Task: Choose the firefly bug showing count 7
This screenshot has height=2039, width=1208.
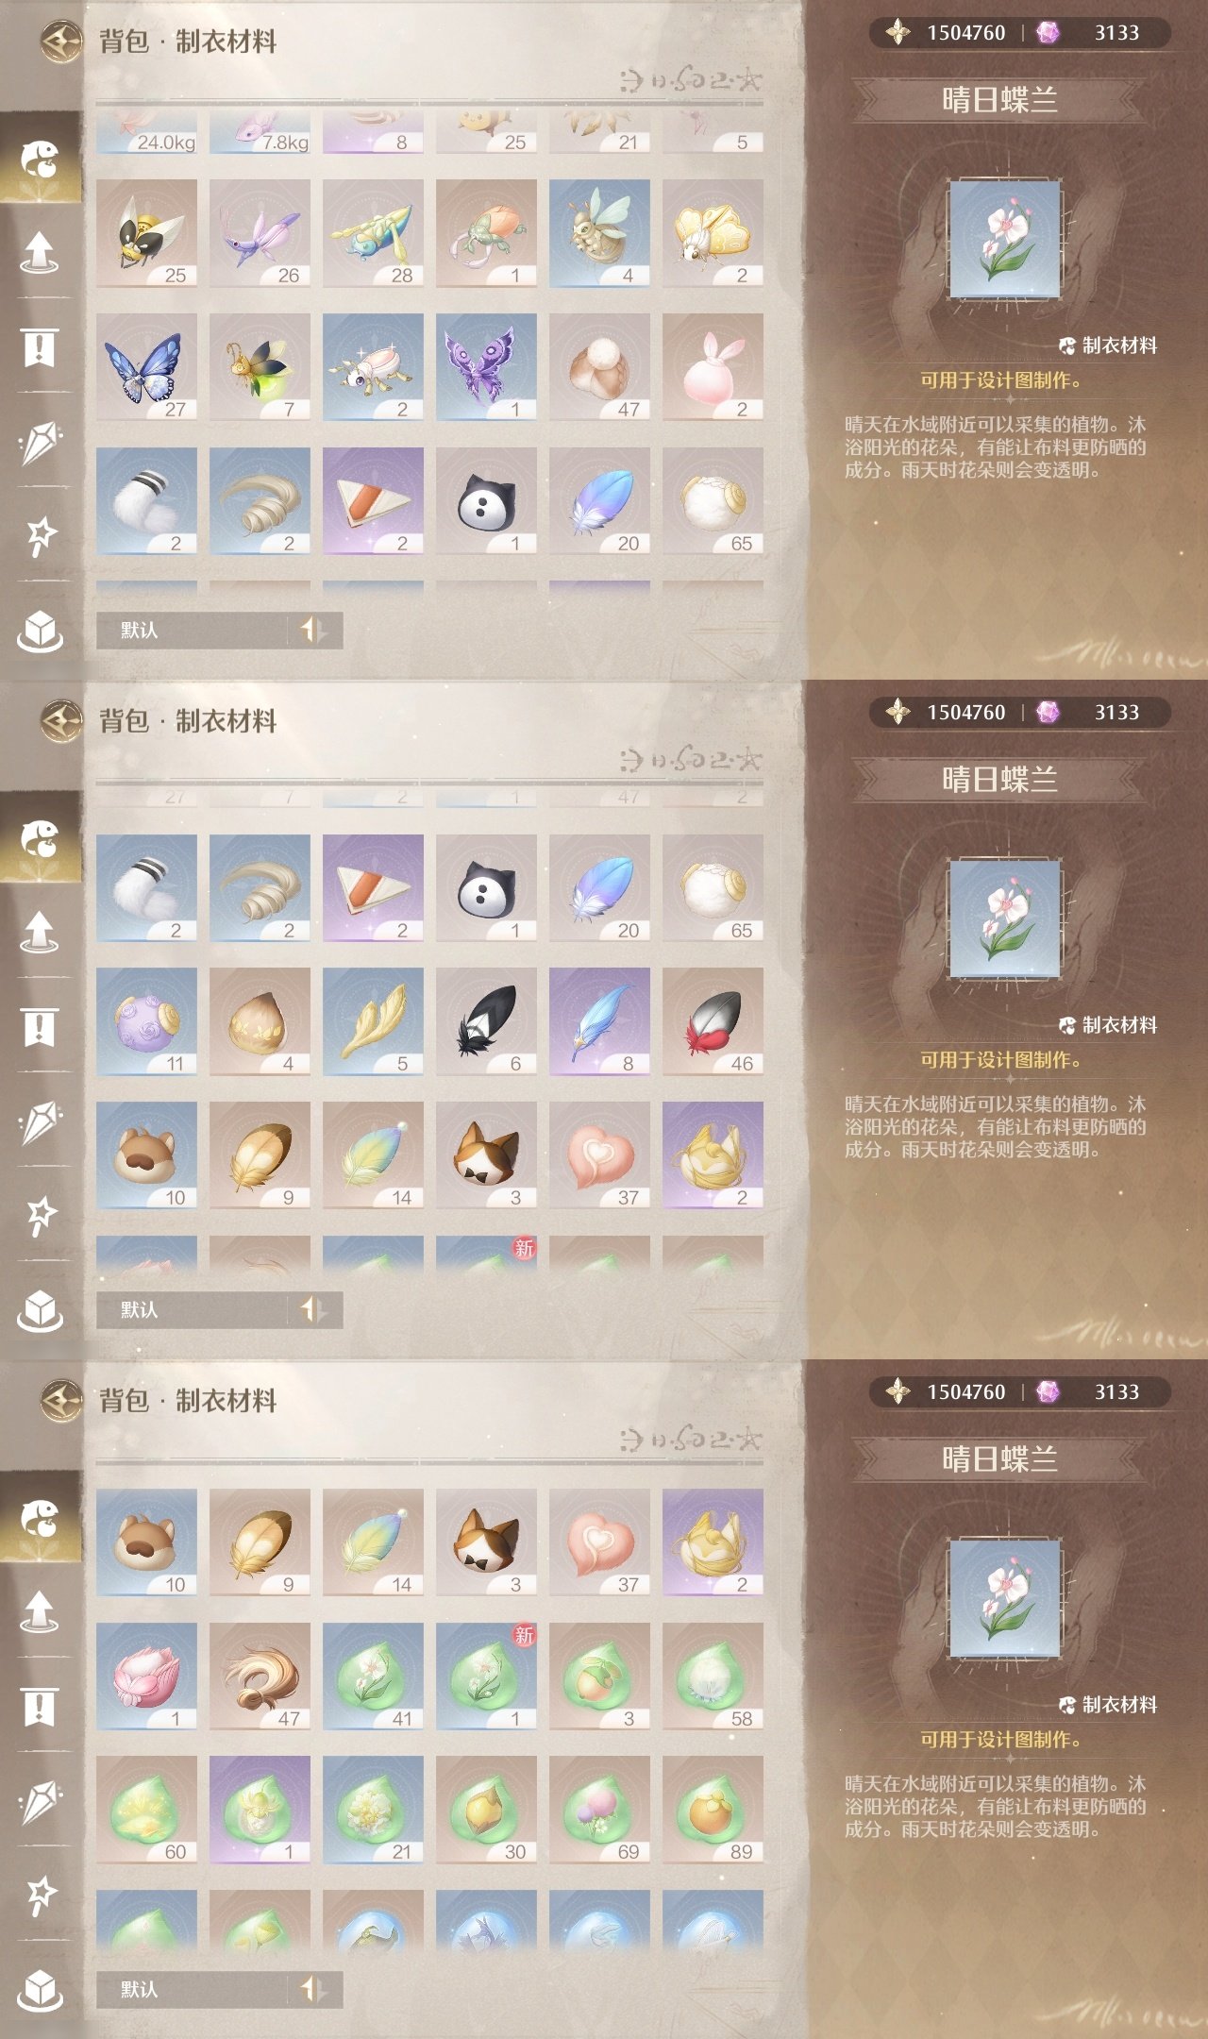Action: tap(260, 367)
